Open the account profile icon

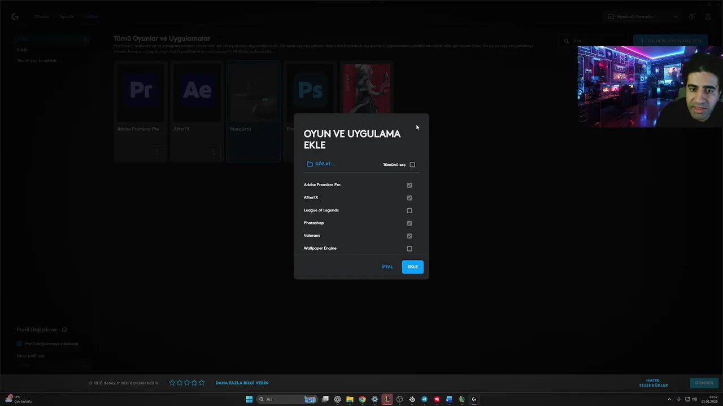point(708,16)
